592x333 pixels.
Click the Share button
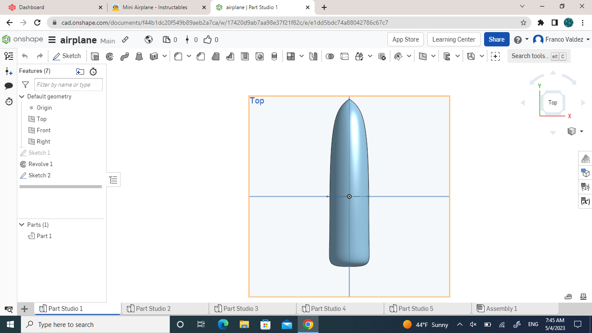pyautogui.click(x=497, y=39)
